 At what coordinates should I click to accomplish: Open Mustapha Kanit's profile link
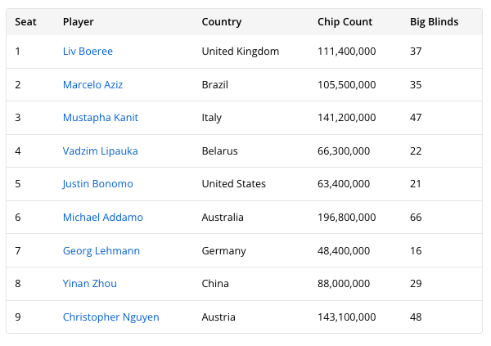tap(100, 118)
